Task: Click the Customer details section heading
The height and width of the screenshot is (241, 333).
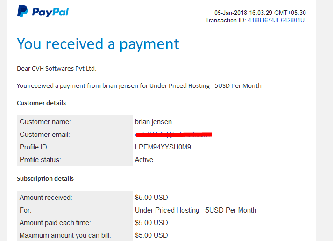Action: click(x=42, y=103)
